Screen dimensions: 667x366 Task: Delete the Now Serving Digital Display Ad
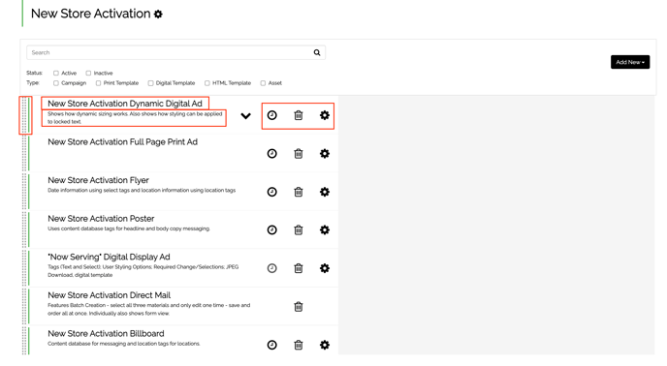[299, 268]
